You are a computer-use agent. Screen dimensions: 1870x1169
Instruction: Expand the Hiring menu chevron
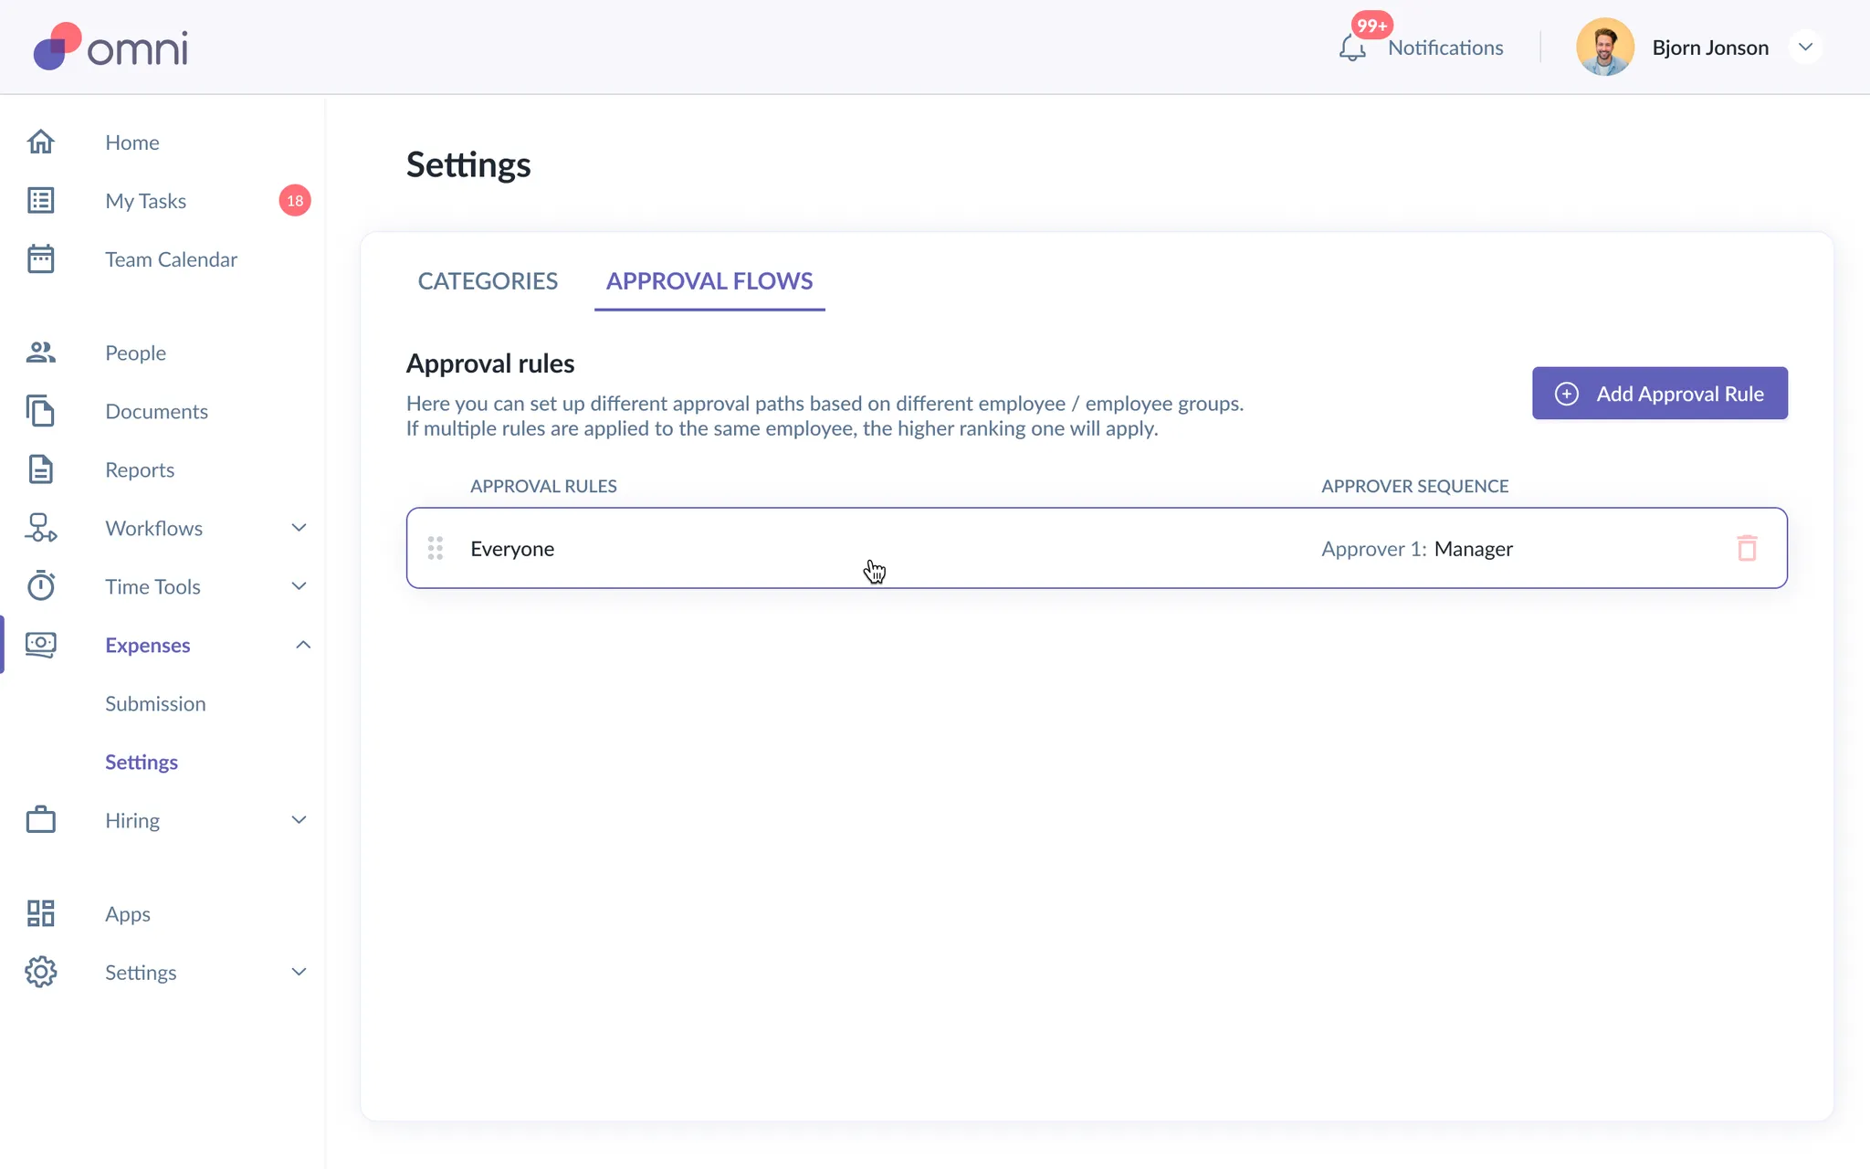click(299, 820)
